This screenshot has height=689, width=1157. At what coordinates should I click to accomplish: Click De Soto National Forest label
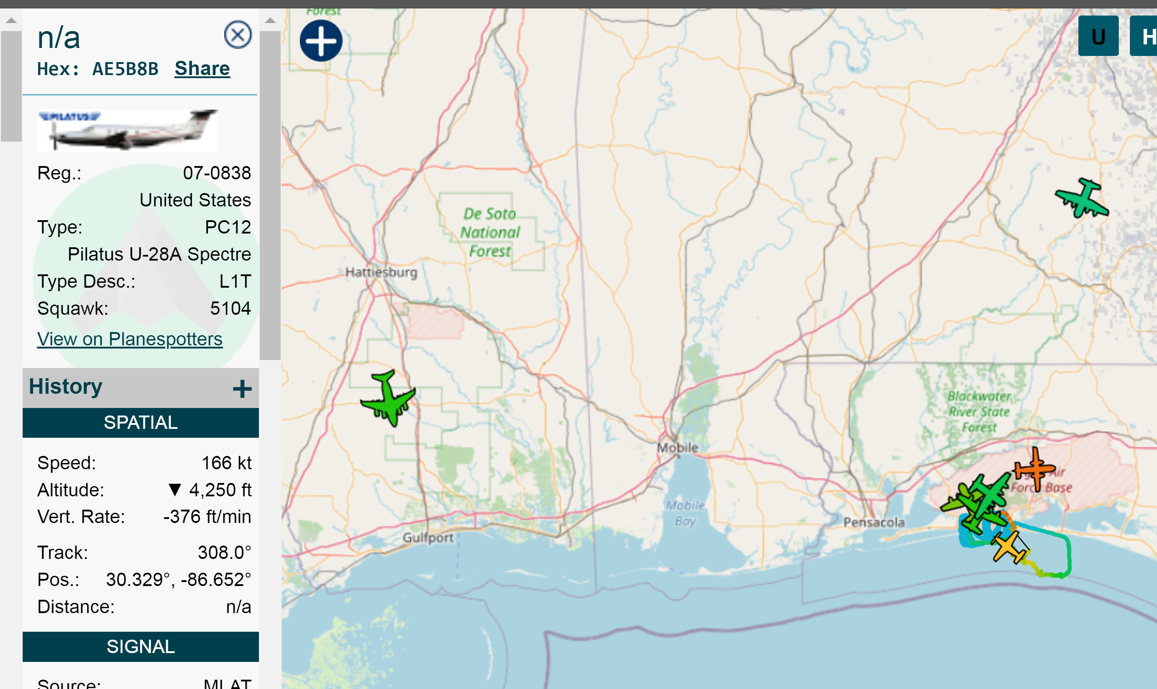(x=490, y=232)
